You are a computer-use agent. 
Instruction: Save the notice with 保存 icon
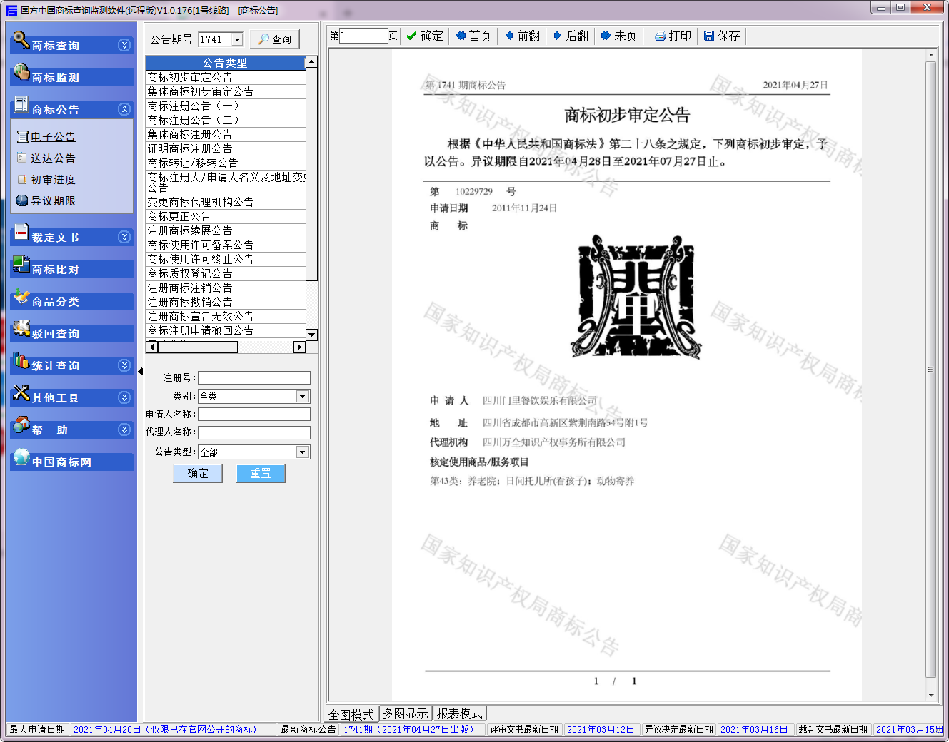721,36
